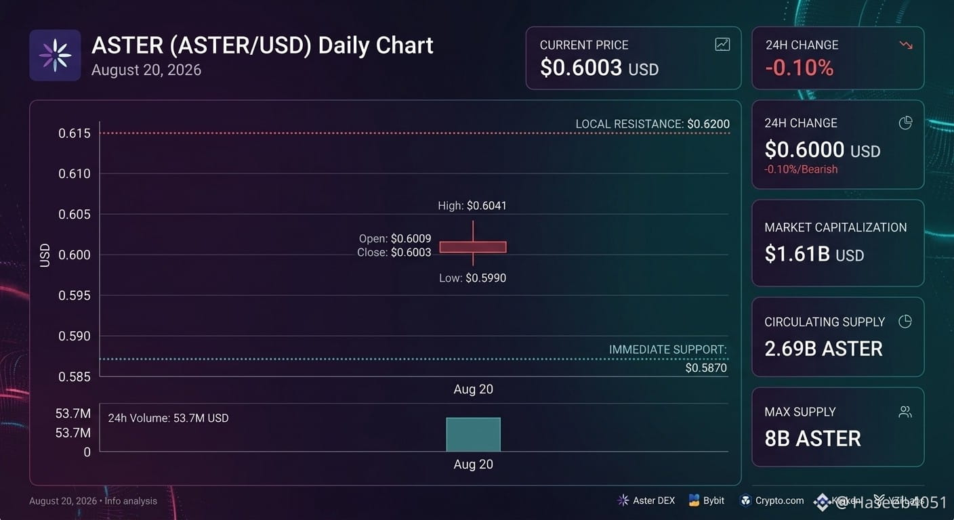
Task: Click the chart icon in Current Price card
Action: coord(722,45)
